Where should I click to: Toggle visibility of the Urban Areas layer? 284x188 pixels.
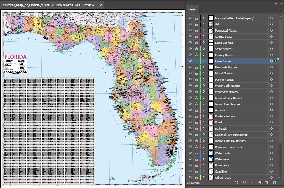[190, 177]
